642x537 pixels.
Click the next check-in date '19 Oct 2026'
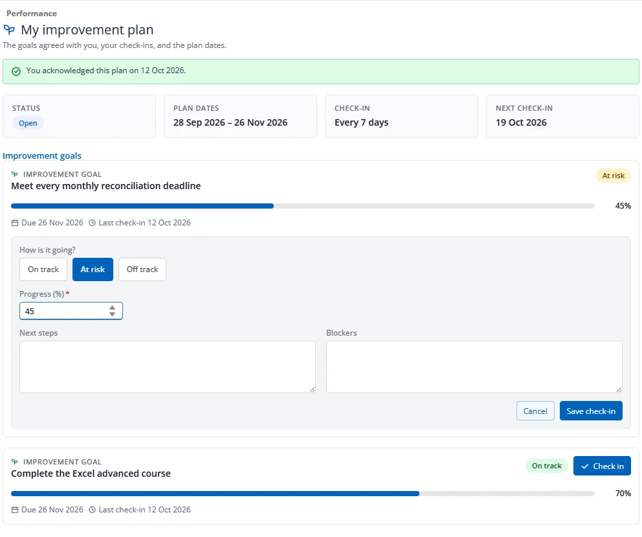tap(521, 122)
